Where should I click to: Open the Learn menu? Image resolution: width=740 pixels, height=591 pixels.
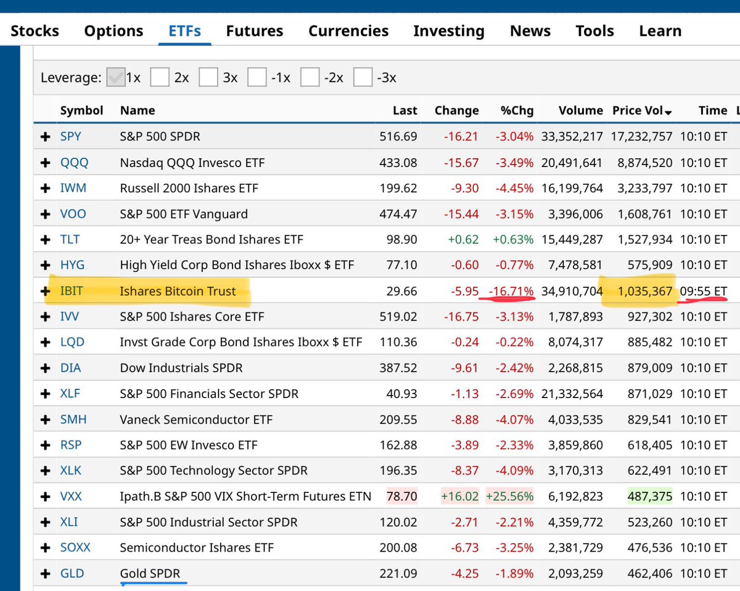point(660,31)
